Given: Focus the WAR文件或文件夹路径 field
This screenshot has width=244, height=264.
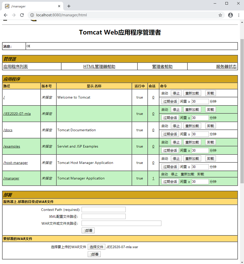Looking at the screenshot, I should coord(121,223).
